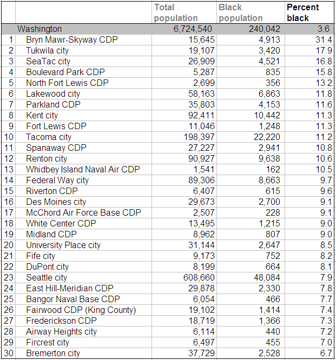
Task: Select 'Whidbey Island Naval Air CDP' cell
Action: [x=83, y=169]
